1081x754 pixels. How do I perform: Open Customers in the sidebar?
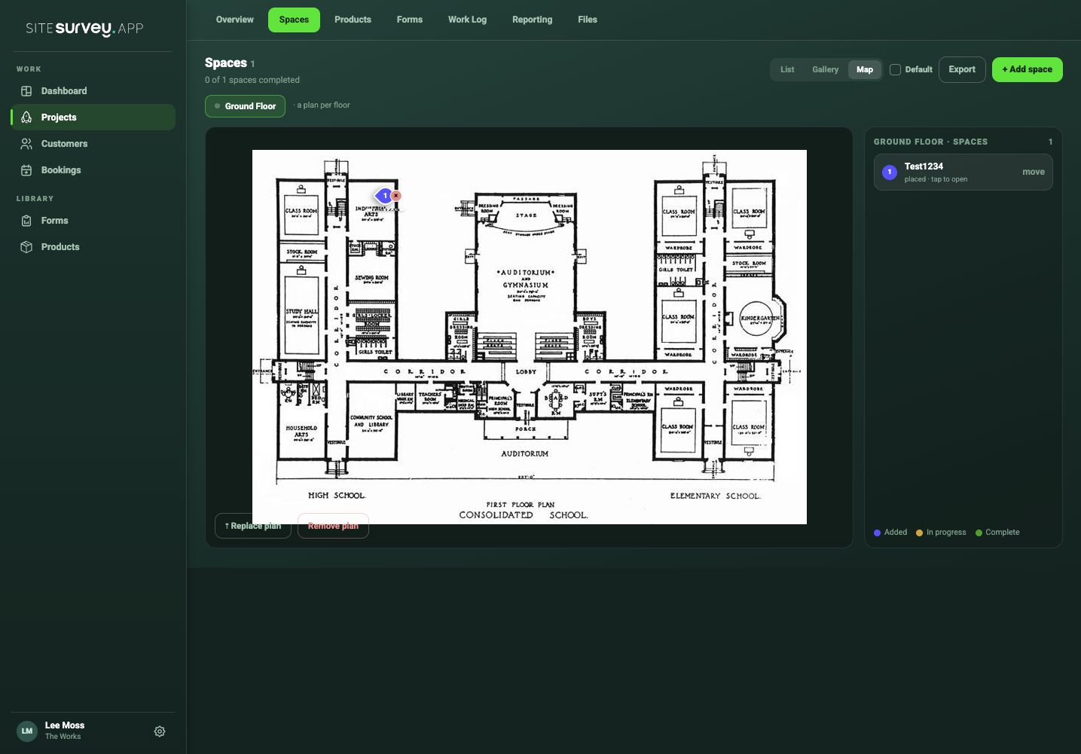coord(93,144)
